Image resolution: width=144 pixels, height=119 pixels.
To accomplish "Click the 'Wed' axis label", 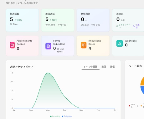I will click(x=81, y=110).
